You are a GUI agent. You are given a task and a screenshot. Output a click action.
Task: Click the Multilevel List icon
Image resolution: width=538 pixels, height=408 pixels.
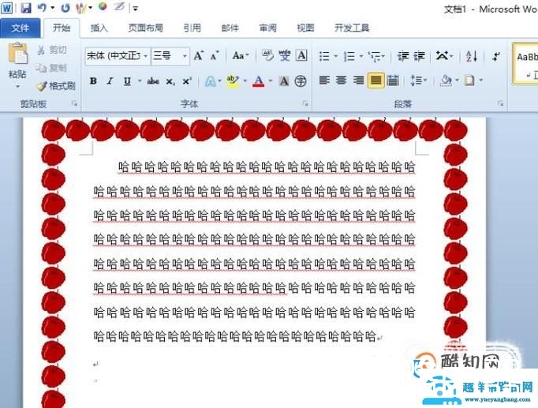375,56
